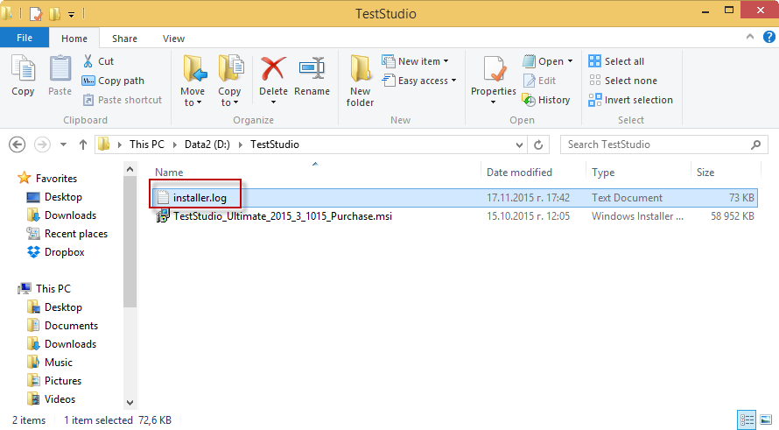Expand the Properties dropdown arrow
This screenshot has height=430, width=779.
click(494, 102)
